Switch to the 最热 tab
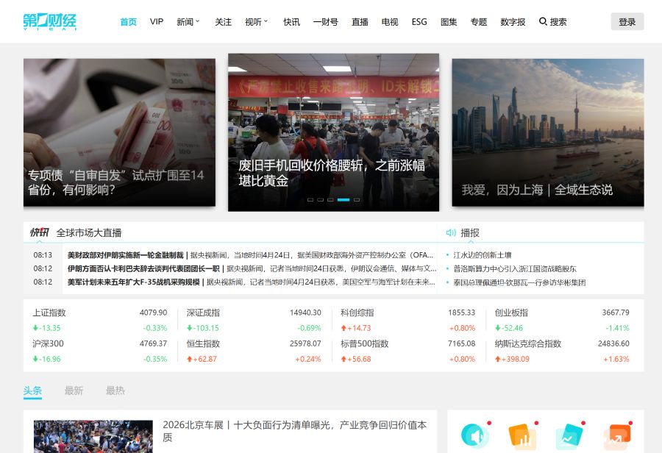Screen dimensions: 662x453 pyautogui.click(x=115, y=390)
